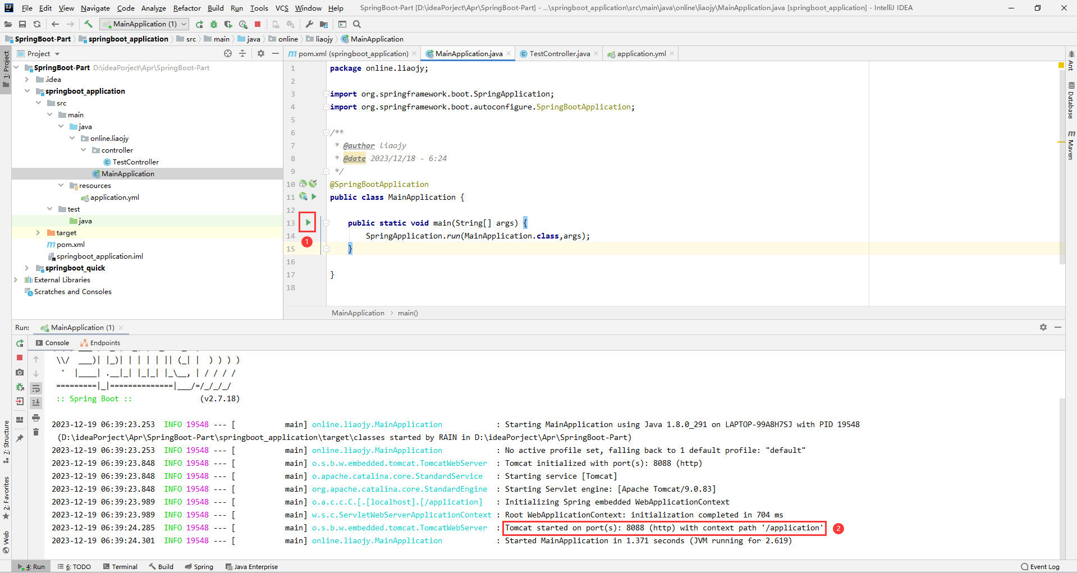
Task: Open the Event Log
Action: tap(1040, 567)
